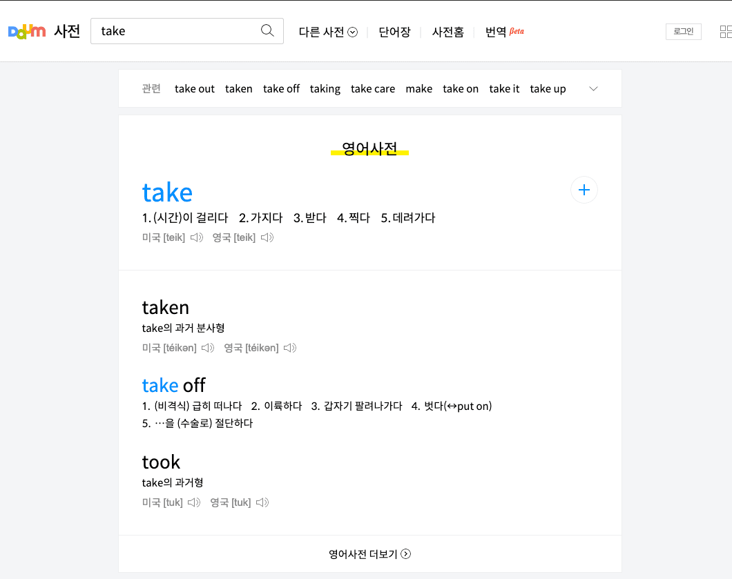This screenshot has height=579, width=732.
Task: Expand the related words list chevron
Action: pyautogui.click(x=593, y=88)
